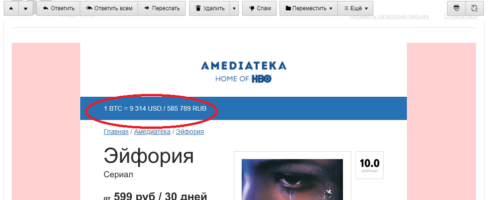The width and height of the screenshot is (496, 200).
Task: Click the 10.0 рейтинг rating box
Action: point(370,165)
